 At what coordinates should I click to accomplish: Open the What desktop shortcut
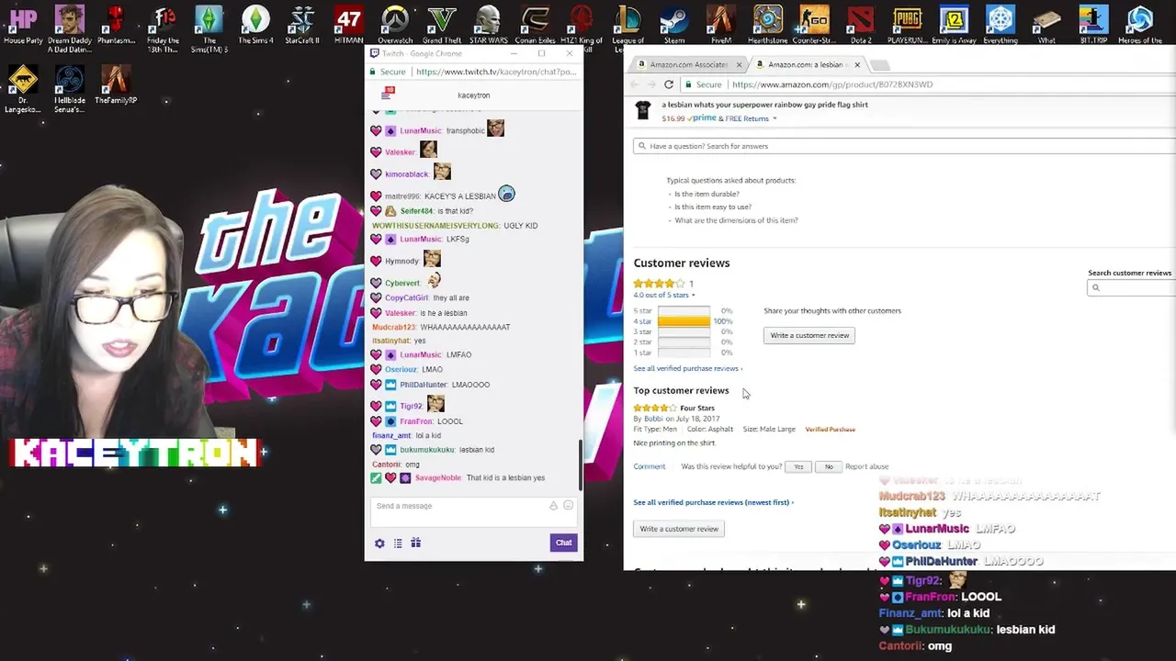[x=1046, y=25]
